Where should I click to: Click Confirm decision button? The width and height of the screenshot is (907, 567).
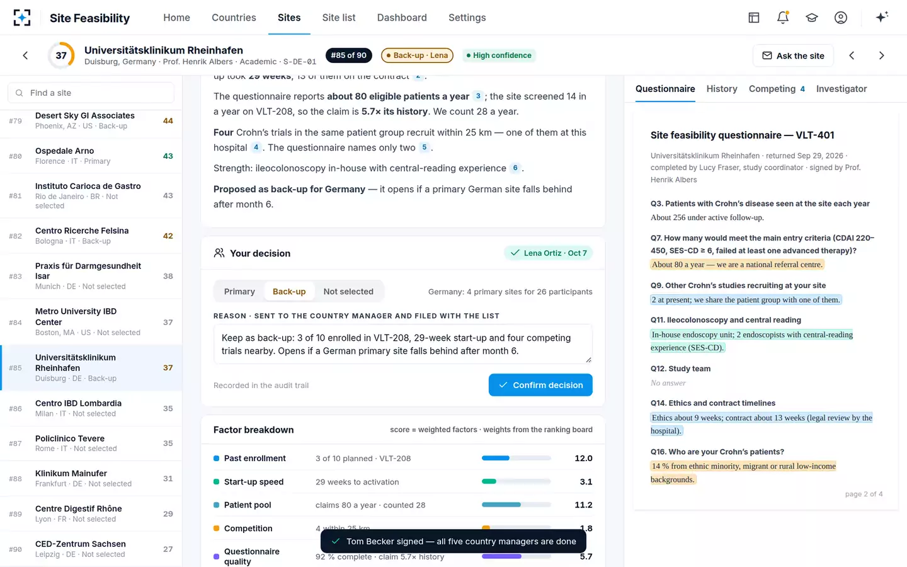[x=540, y=385]
